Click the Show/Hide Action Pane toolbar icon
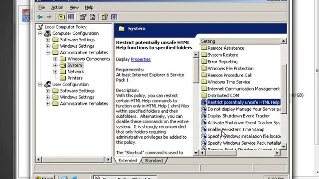The width and height of the screenshot is (319, 179). [x=114, y=17]
